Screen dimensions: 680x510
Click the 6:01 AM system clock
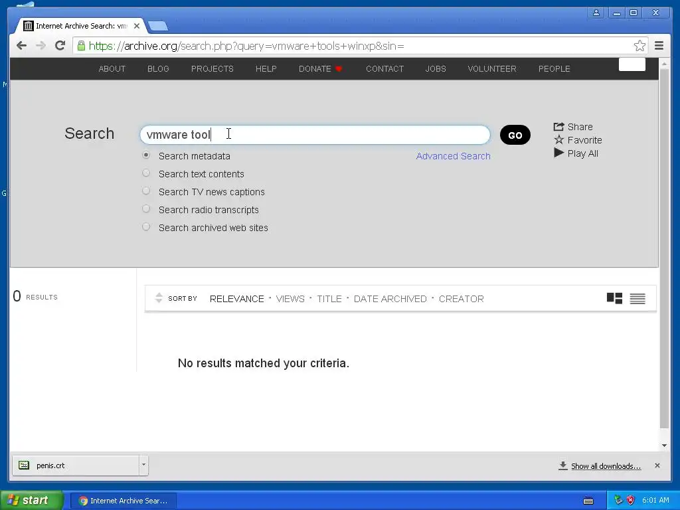pyautogui.click(x=655, y=501)
